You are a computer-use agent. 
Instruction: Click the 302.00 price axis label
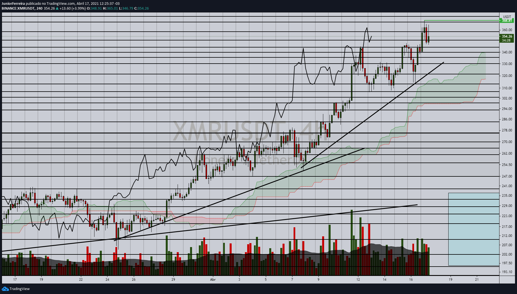[x=507, y=98]
